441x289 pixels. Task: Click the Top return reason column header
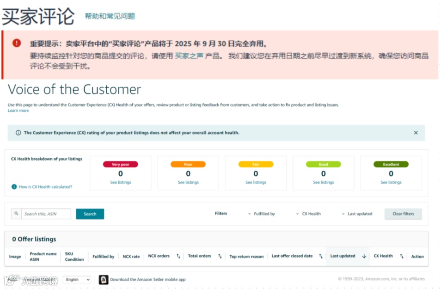tap(246, 256)
